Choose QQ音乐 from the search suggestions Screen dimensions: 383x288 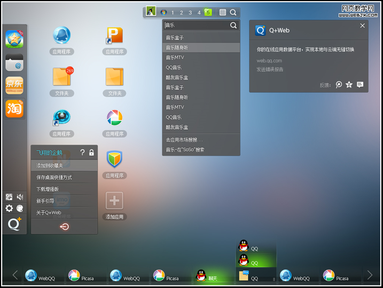[174, 67]
